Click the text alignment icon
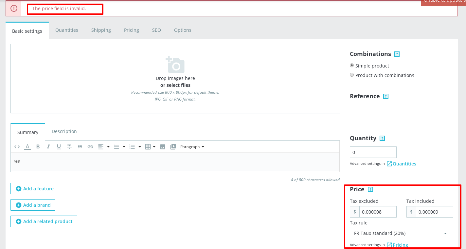 click(101, 147)
